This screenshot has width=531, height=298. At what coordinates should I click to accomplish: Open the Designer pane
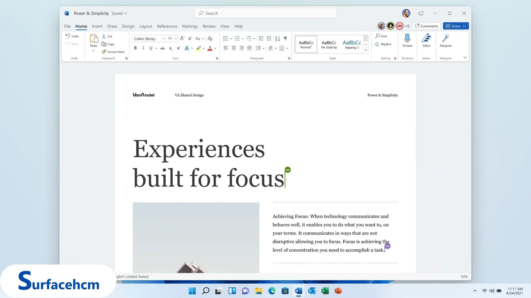click(x=446, y=41)
